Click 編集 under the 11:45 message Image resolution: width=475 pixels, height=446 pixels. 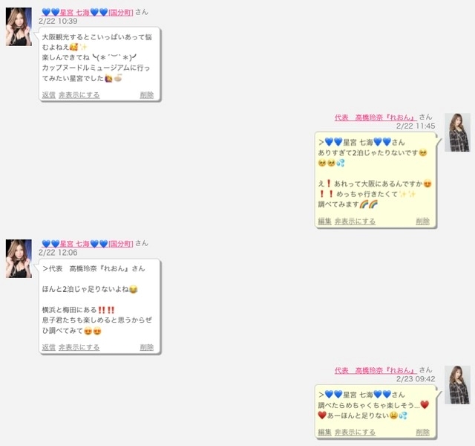(x=325, y=222)
